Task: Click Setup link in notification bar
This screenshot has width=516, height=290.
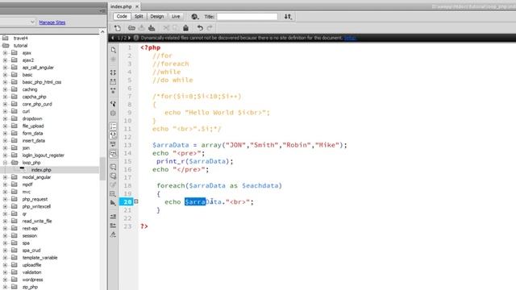Action: pos(350,38)
